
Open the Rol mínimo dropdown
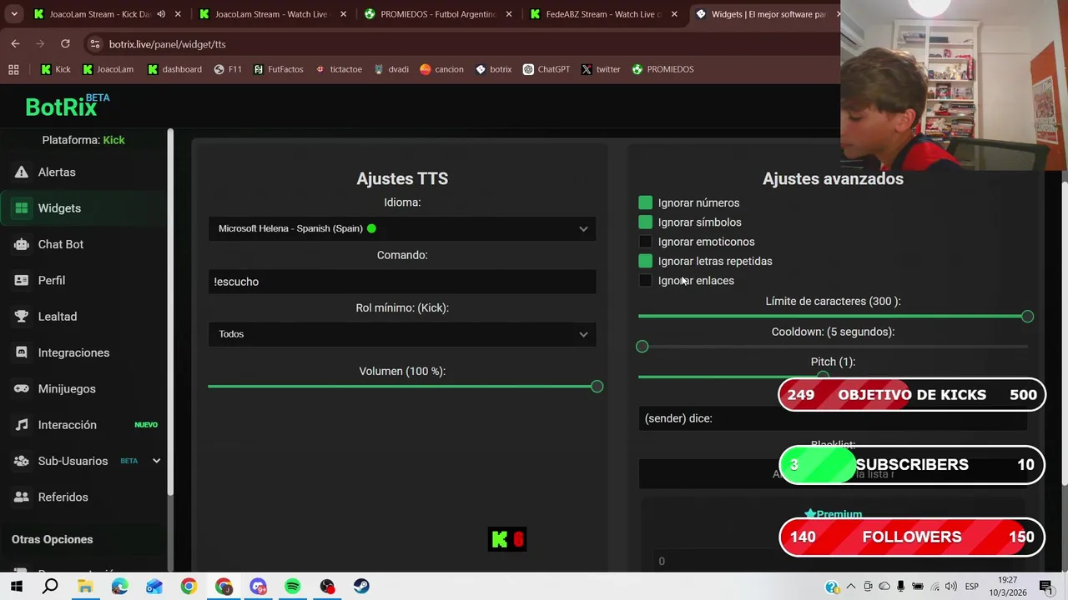click(402, 334)
